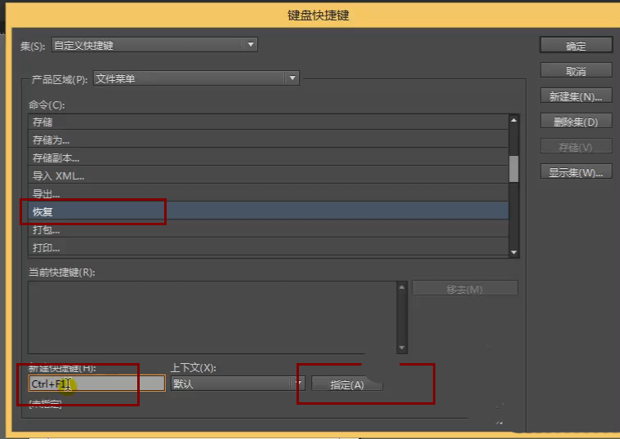Expand the 产品区域 dropdown showing 文件菜单
620x439 pixels.
coord(196,78)
